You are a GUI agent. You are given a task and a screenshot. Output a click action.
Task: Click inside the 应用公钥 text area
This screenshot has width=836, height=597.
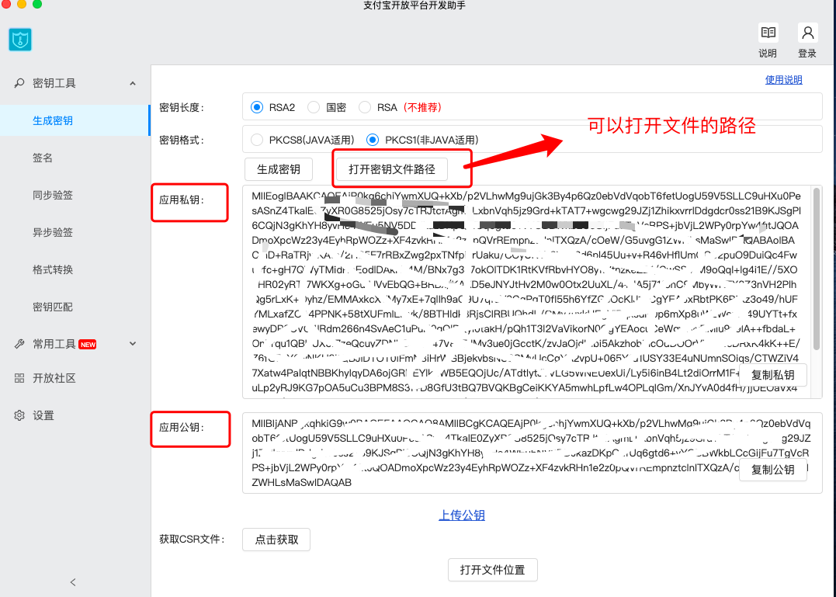[x=532, y=453]
